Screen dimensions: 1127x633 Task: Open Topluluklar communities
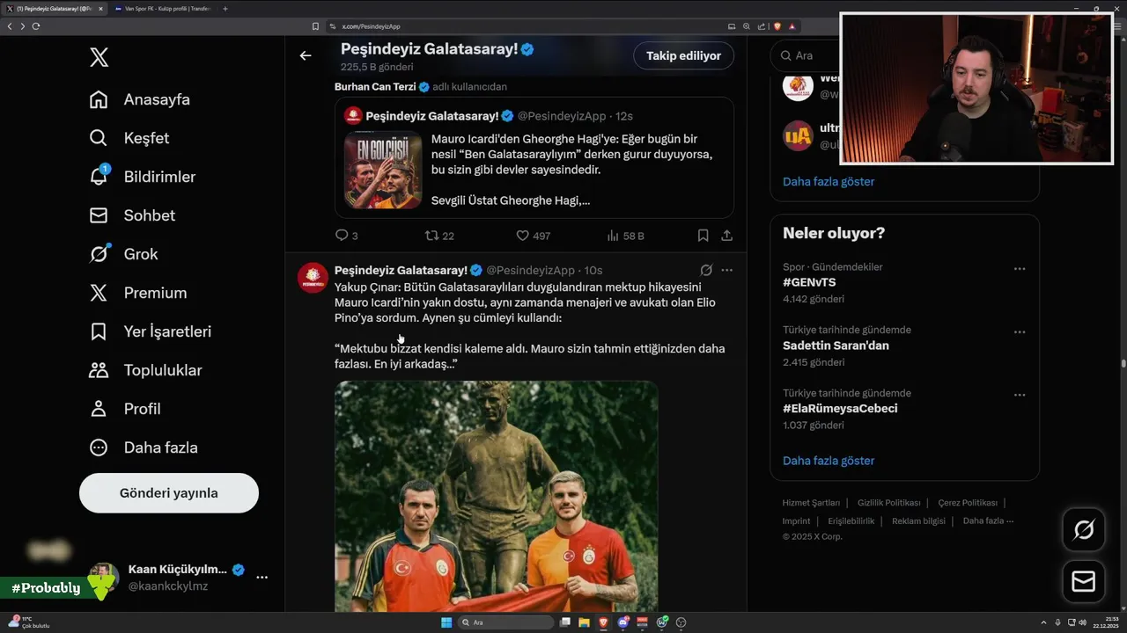(x=146, y=370)
